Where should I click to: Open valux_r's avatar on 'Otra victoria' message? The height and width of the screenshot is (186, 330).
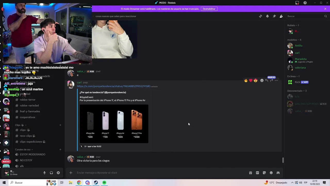[x=71, y=159]
